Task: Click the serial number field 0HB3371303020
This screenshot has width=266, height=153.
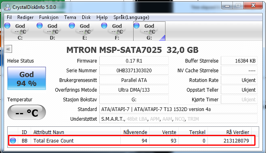Action: coord(134,70)
